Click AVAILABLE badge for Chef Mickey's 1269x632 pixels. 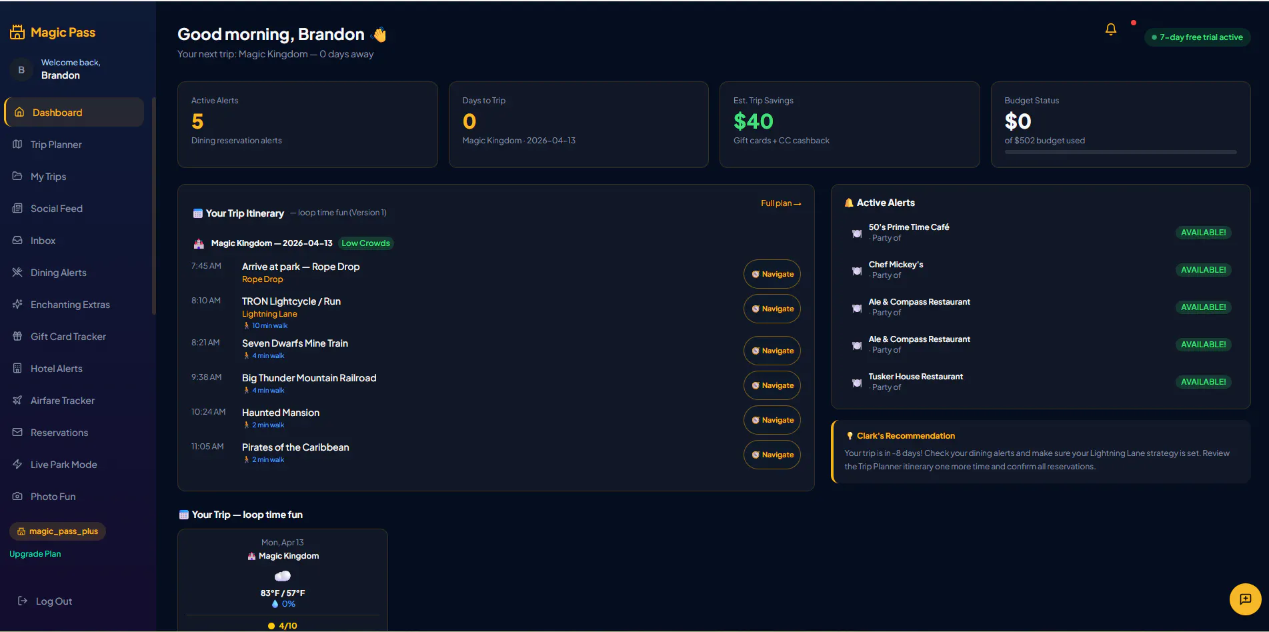pos(1203,270)
